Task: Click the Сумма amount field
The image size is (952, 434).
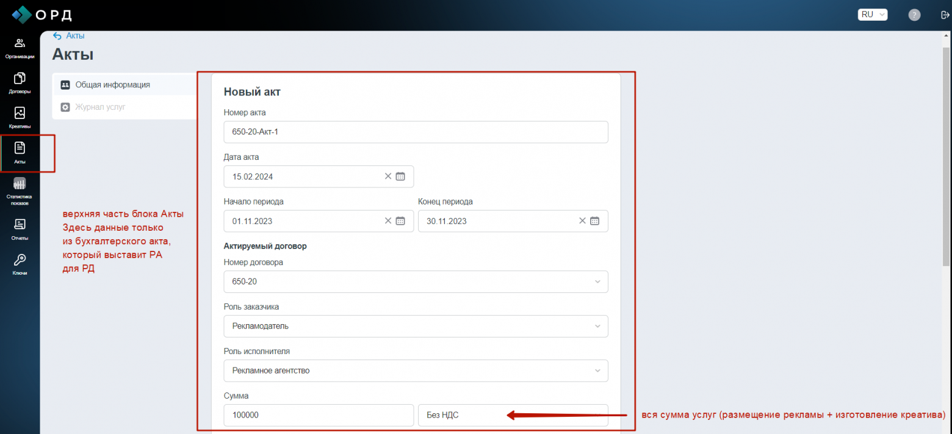Action: (x=319, y=415)
